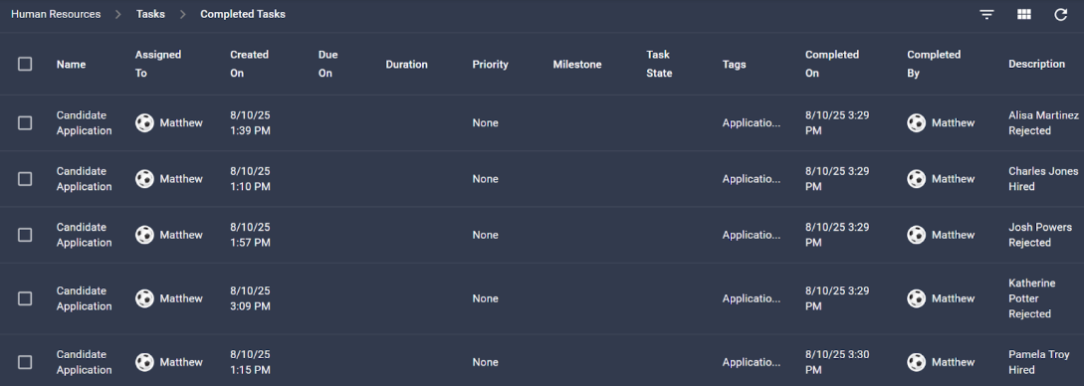This screenshot has width=1084, height=386.
Task: Click the Completed By avatar in the Katherine Potter row
Action: click(916, 298)
